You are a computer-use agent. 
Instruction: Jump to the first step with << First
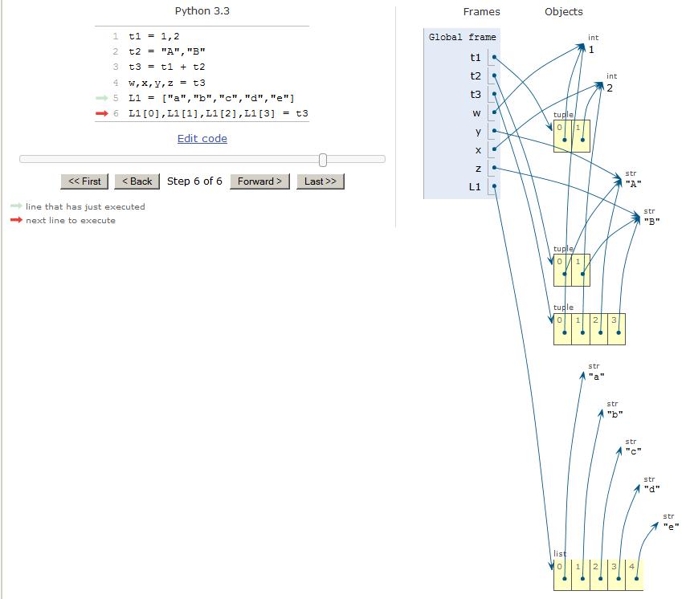(84, 181)
